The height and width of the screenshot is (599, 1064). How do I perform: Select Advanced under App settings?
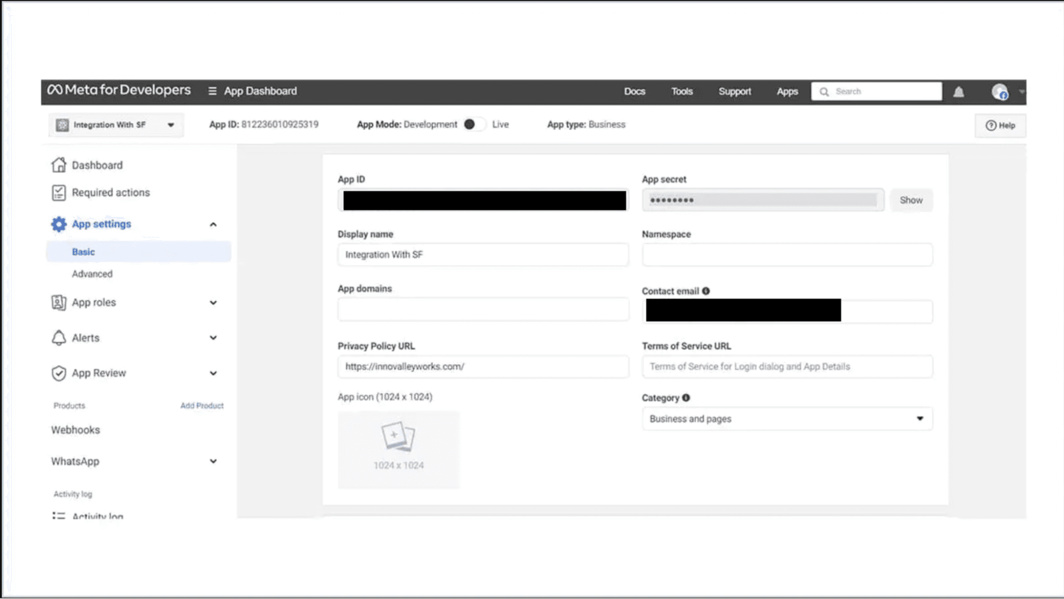[92, 274]
